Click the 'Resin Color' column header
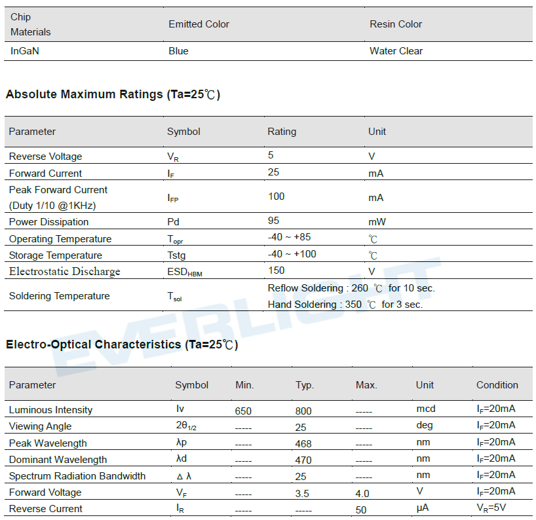Image resolution: width=536 pixels, height=520 pixels. (396, 24)
